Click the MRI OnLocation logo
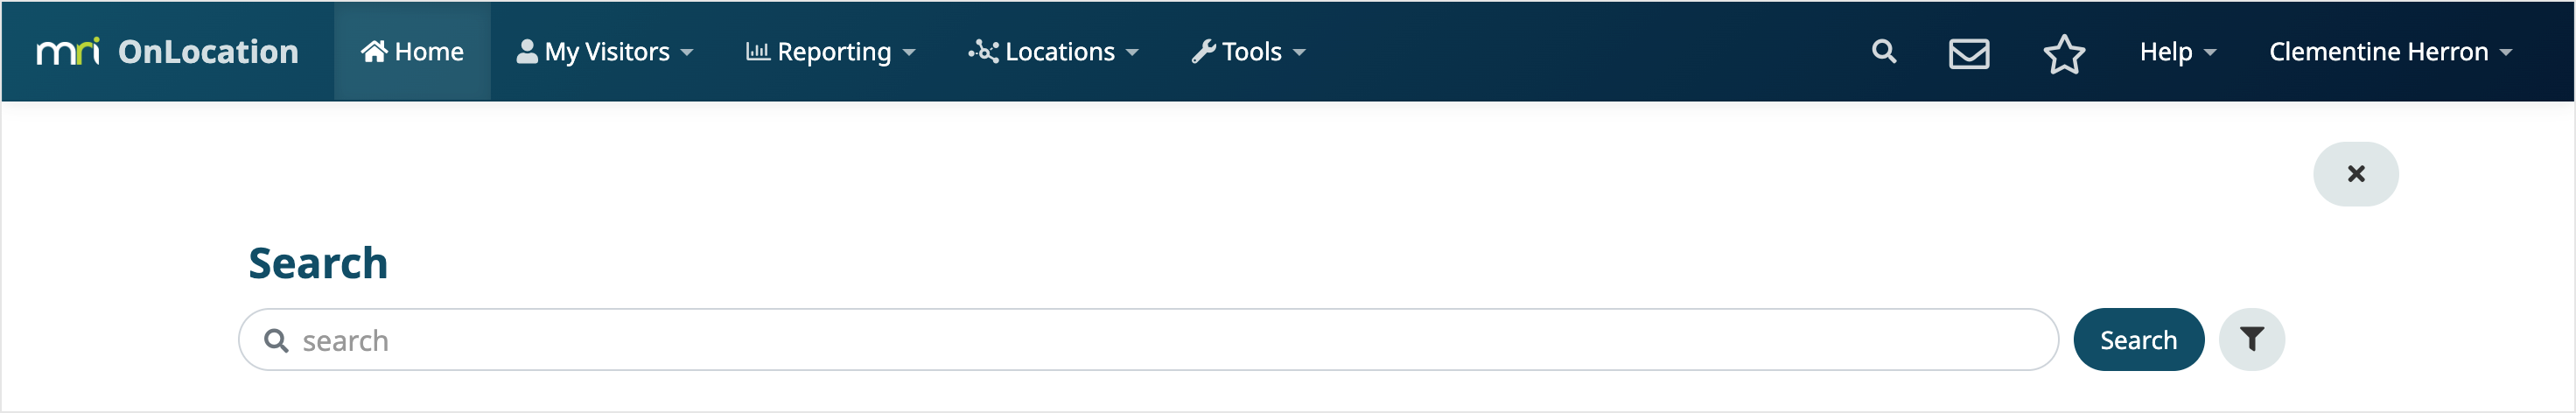Screen dimensions: 2576x413 tap(167, 51)
